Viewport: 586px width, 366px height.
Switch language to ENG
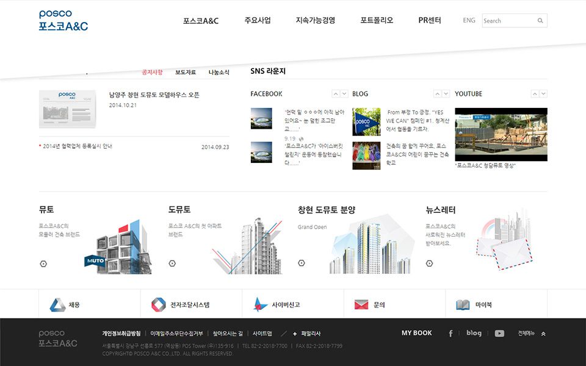(x=469, y=20)
